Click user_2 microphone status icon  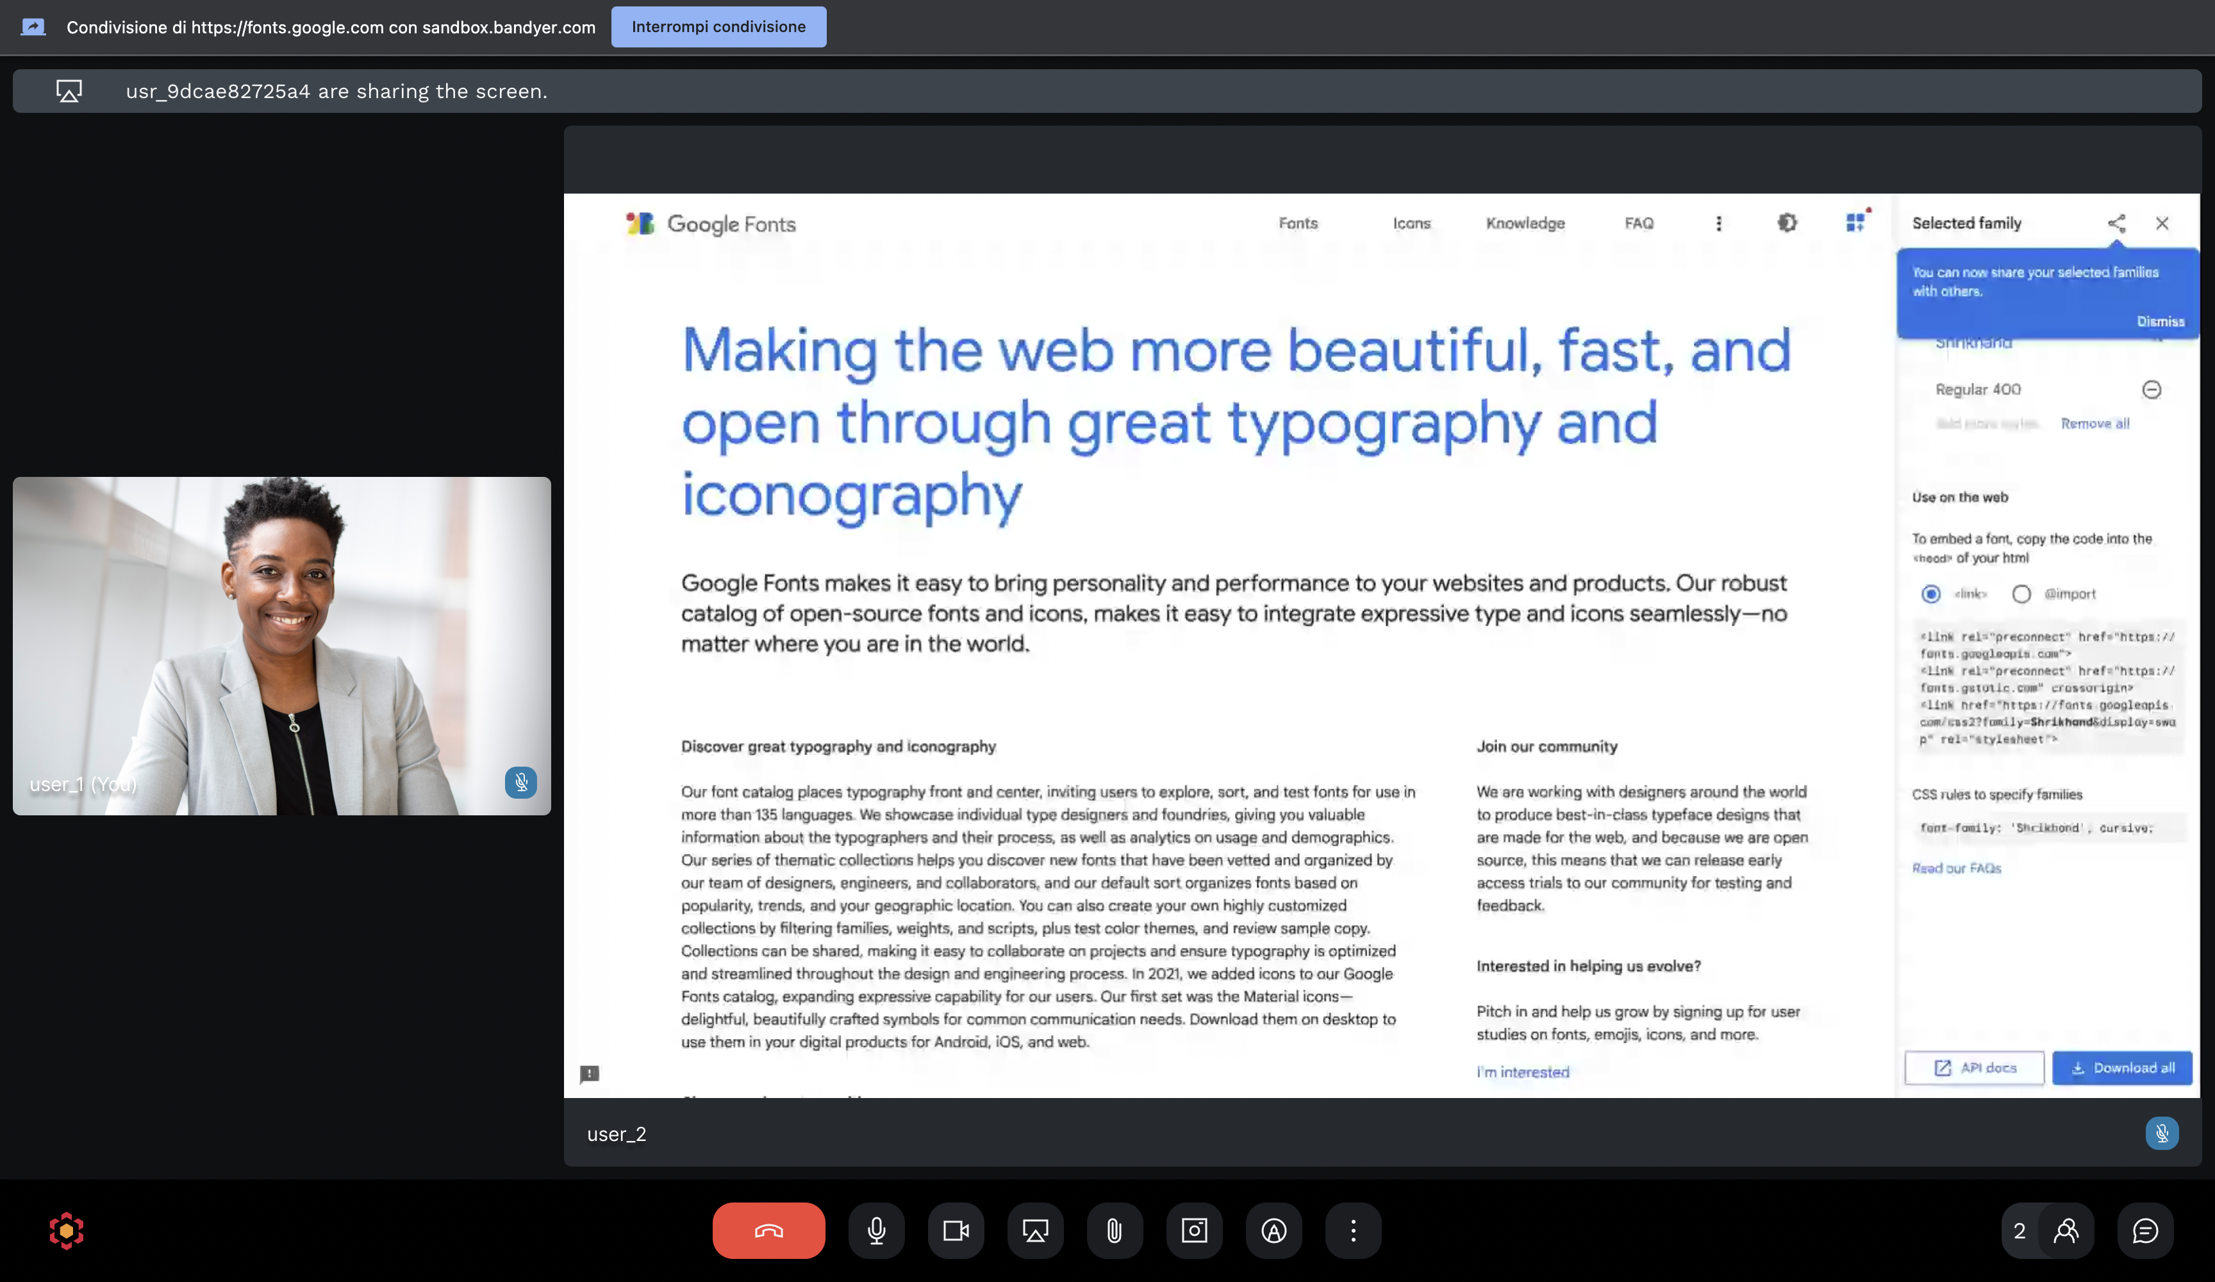2161,1133
